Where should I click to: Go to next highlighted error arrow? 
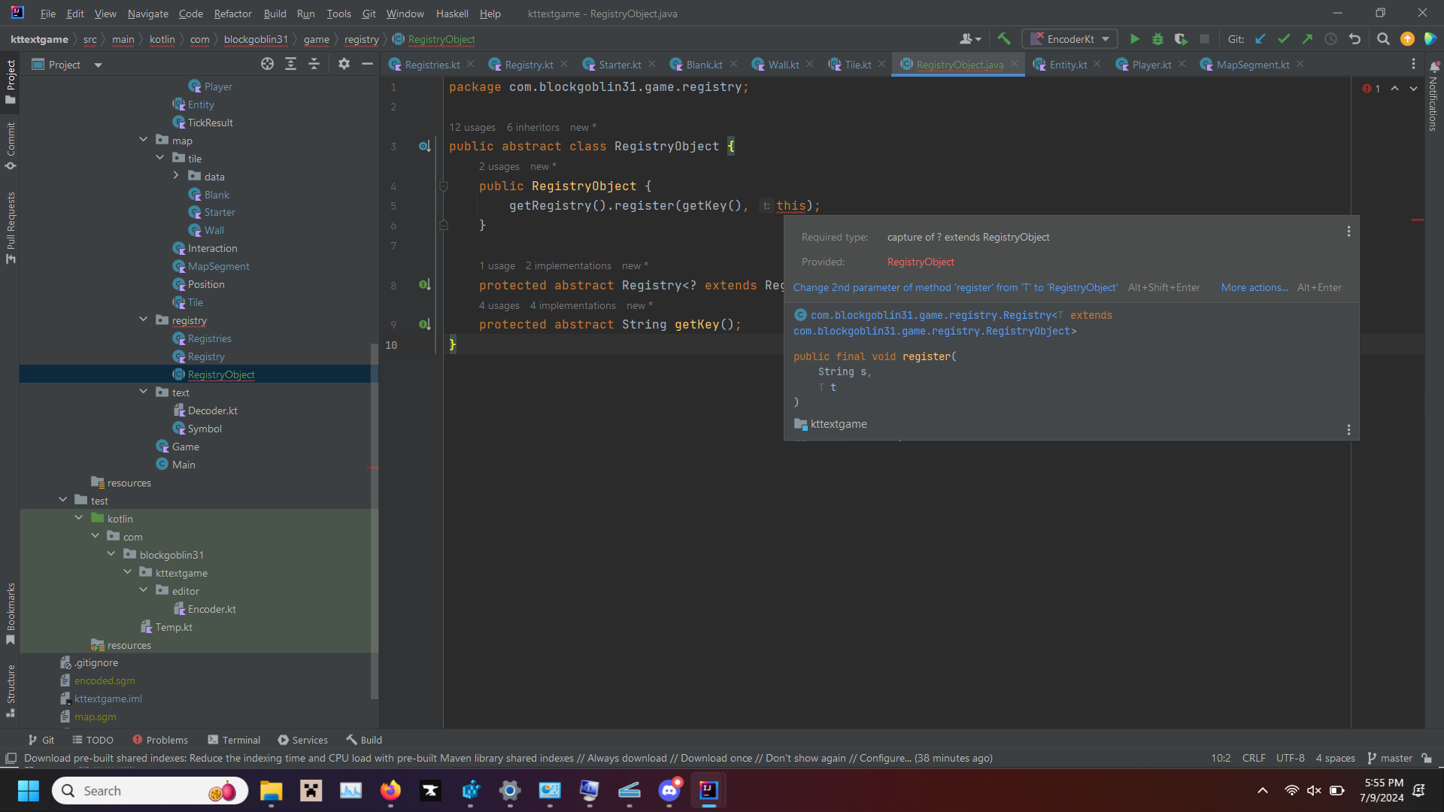[x=1413, y=89]
